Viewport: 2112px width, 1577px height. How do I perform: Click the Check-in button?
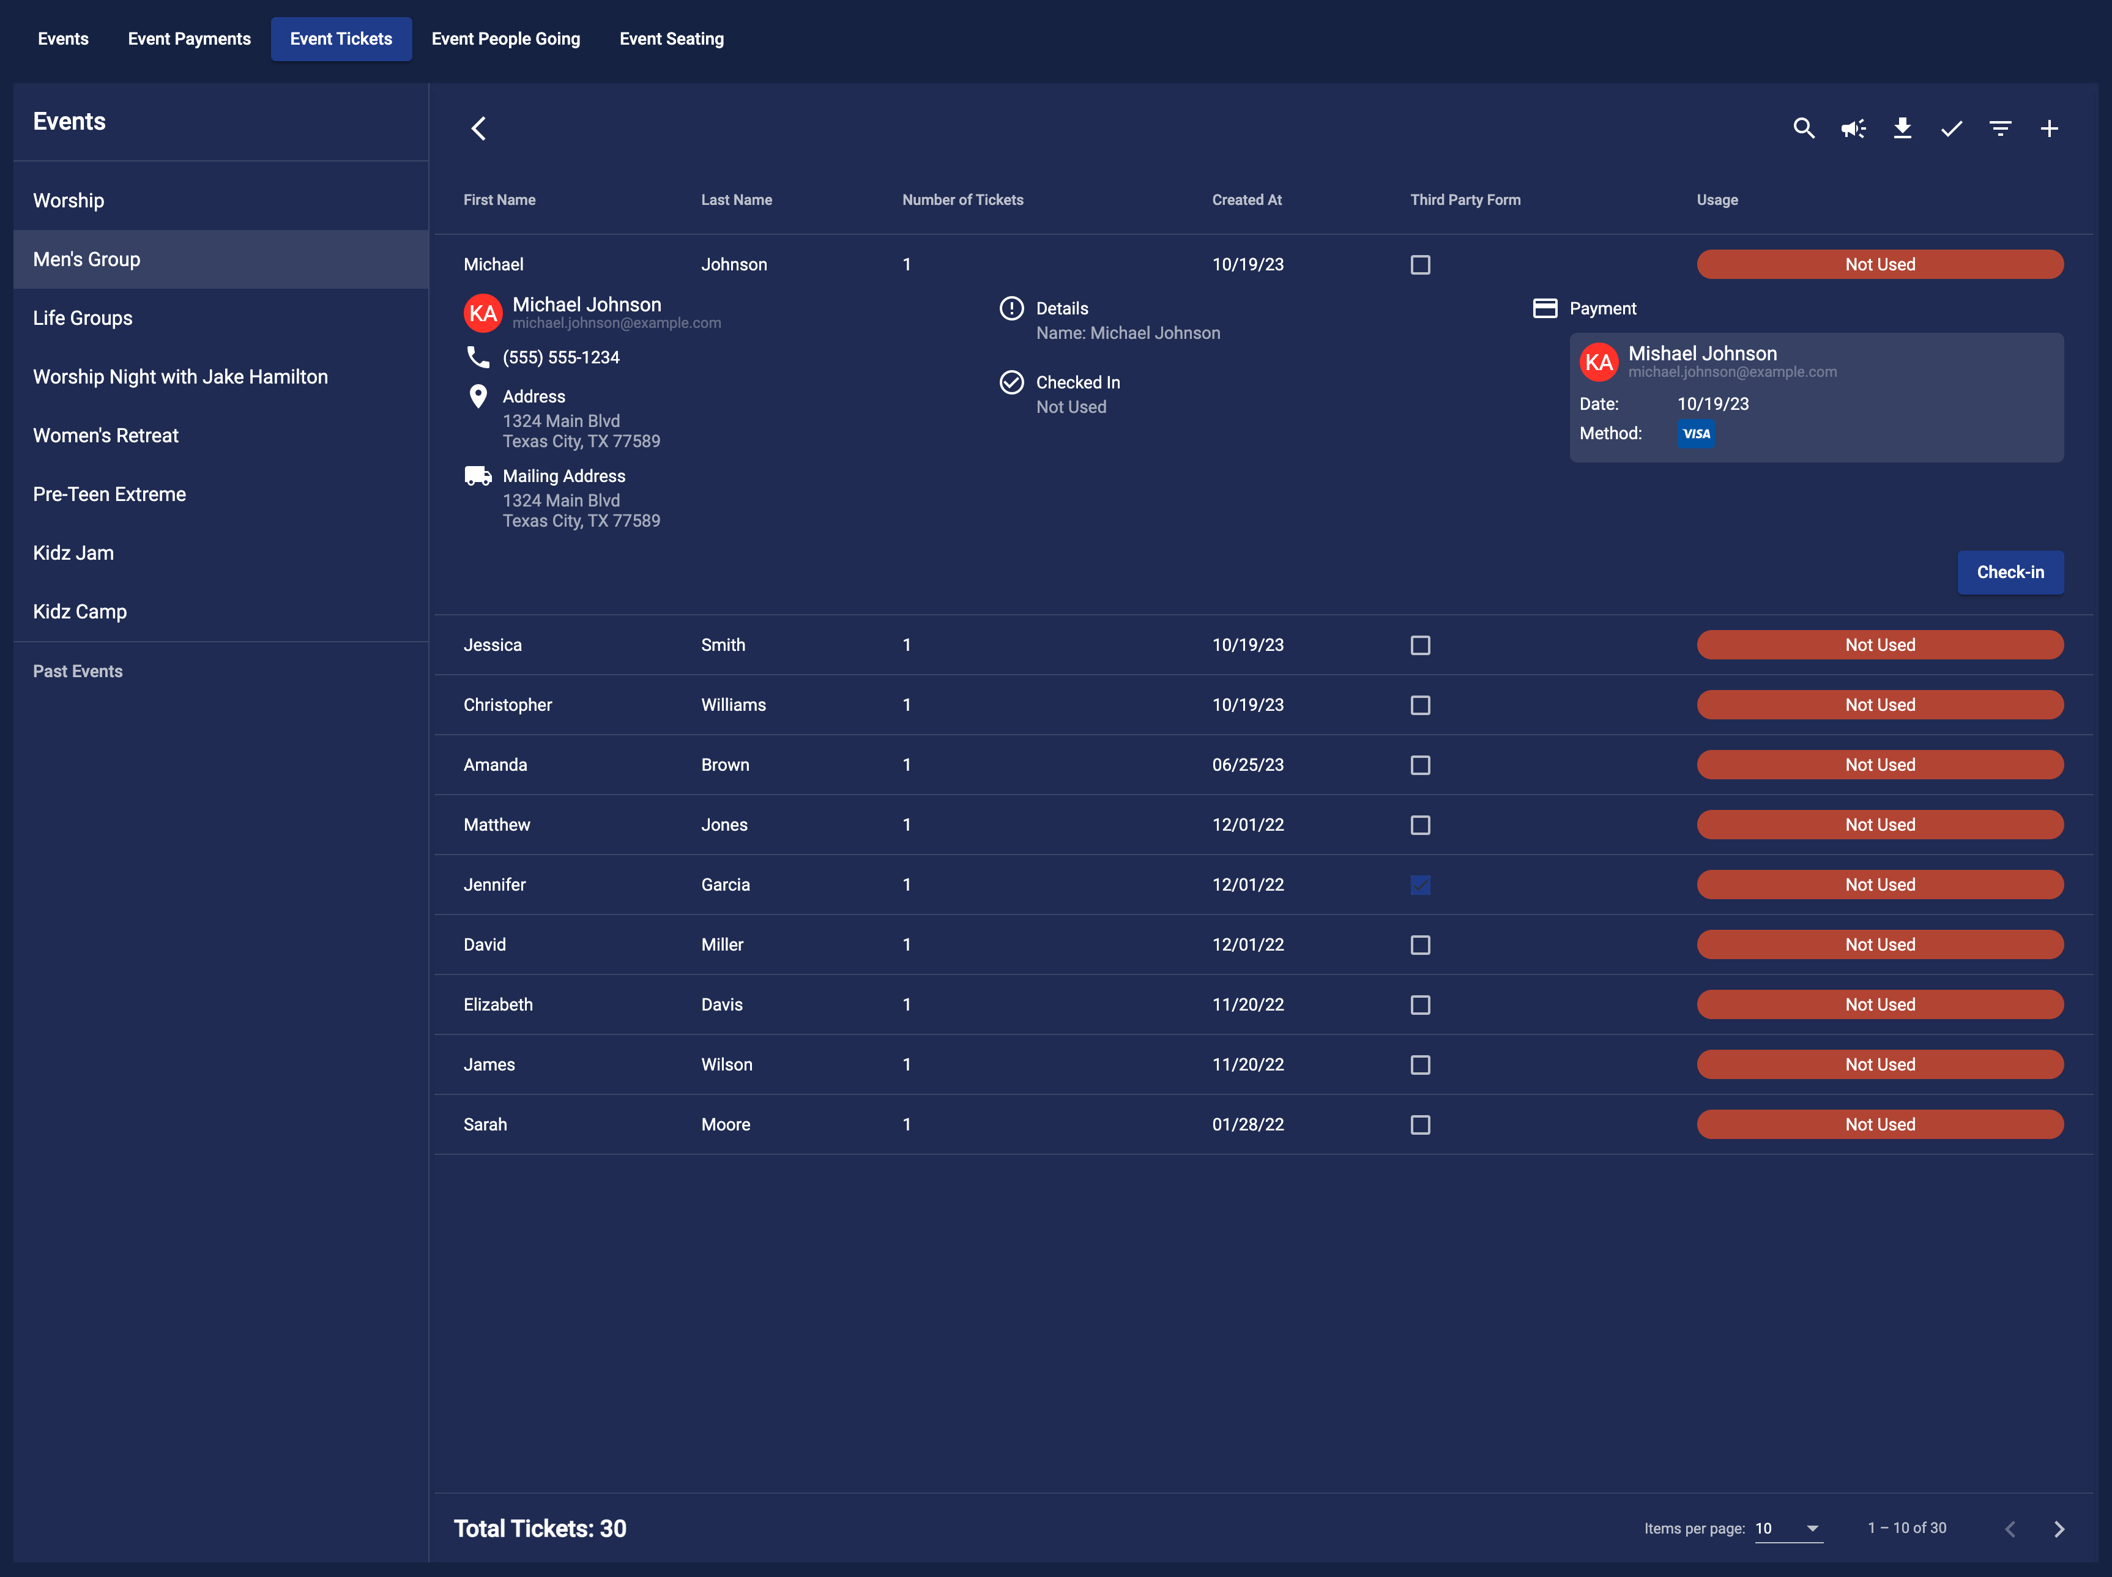tap(2010, 572)
